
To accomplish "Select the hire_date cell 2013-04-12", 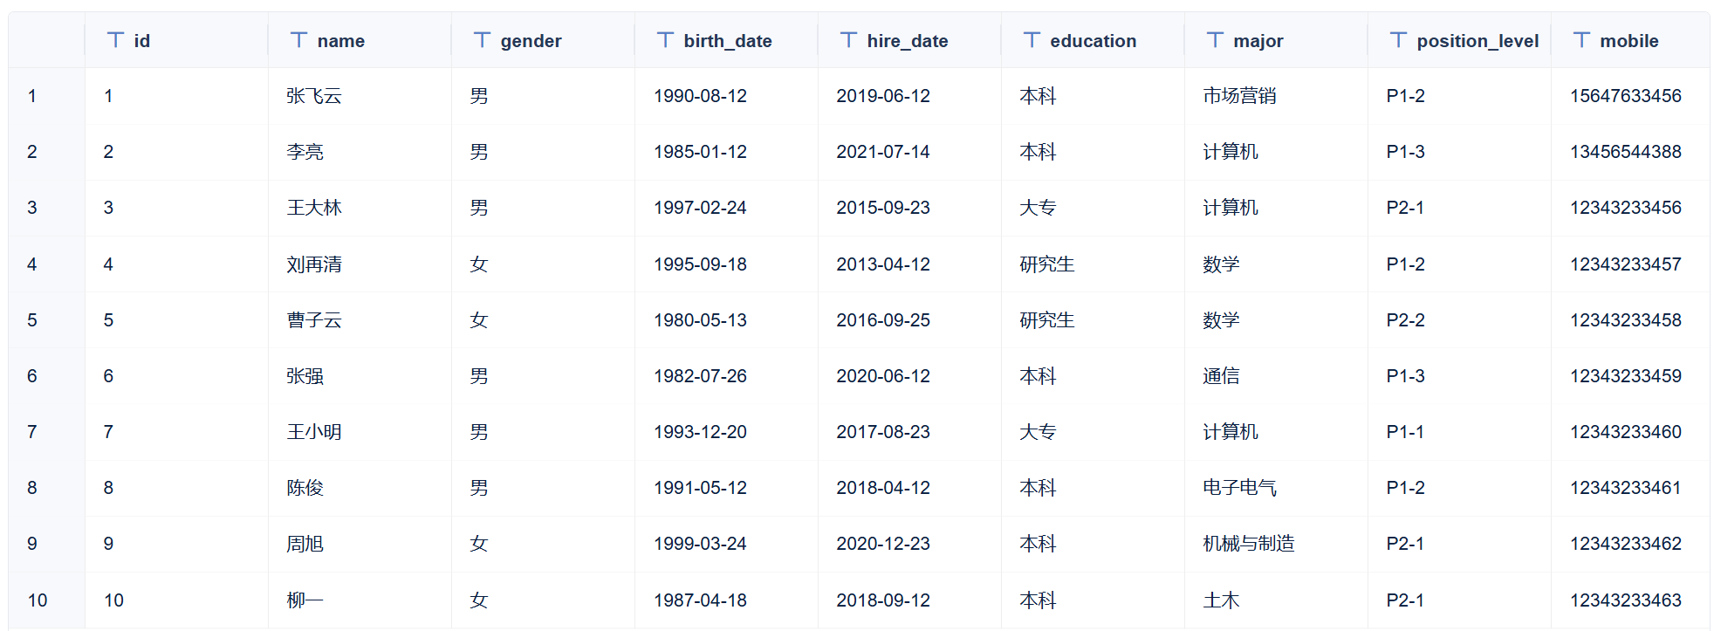I will pos(883,264).
